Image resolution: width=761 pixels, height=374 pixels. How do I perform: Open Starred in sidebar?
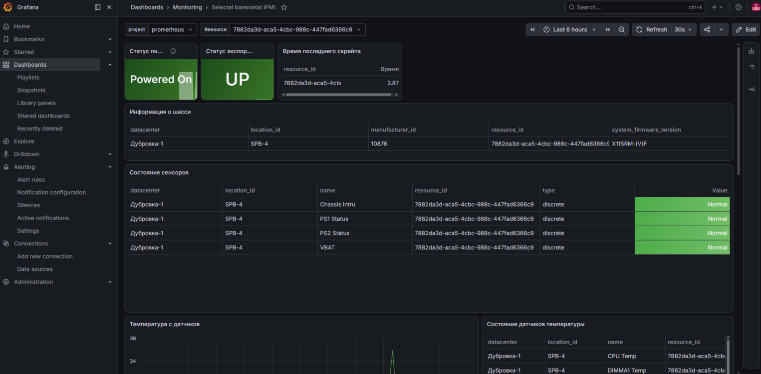click(24, 52)
